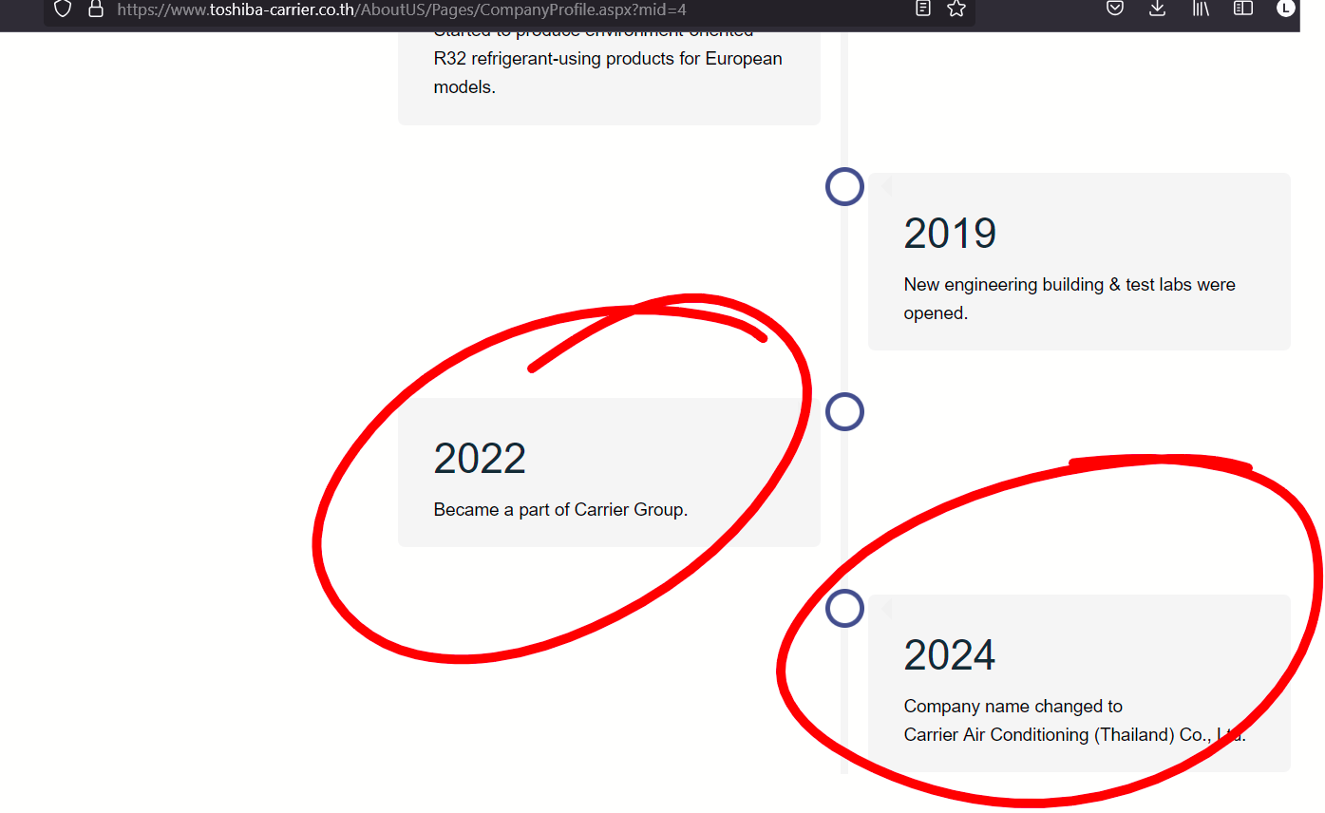Select the 2024 timeline circle marker
This screenshot has width=1325, height=813.
844,608
